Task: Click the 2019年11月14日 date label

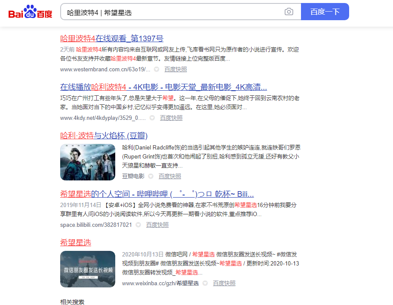Action: 80,205
